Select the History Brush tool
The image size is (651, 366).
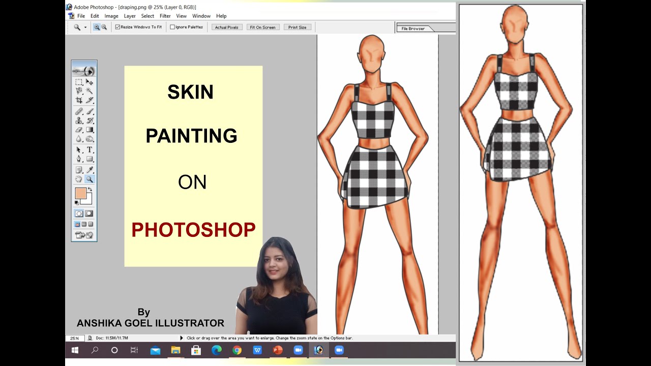pyautogui.click(x=90, y=120)
